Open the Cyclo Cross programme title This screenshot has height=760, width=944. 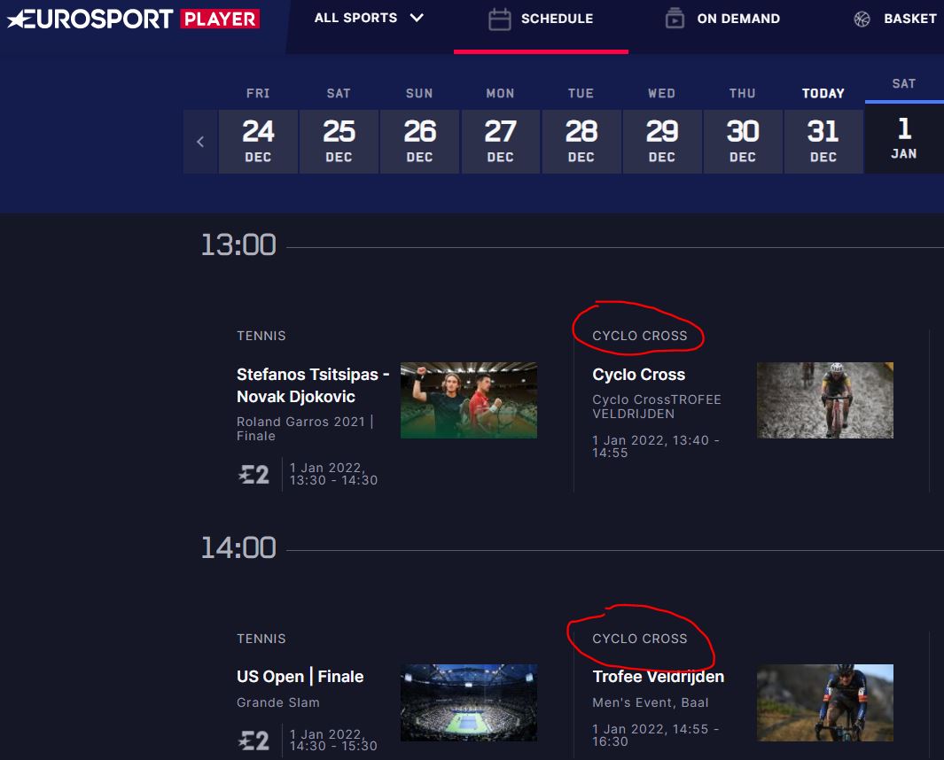click(x=639, y=375)
